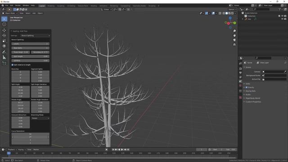Image resolution: width=288 pixels, height=162 pixels.
Task: Click the Blender logo menu icon
Action: 3,5
